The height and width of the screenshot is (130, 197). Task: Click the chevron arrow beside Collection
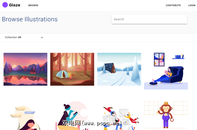point(42,37)
